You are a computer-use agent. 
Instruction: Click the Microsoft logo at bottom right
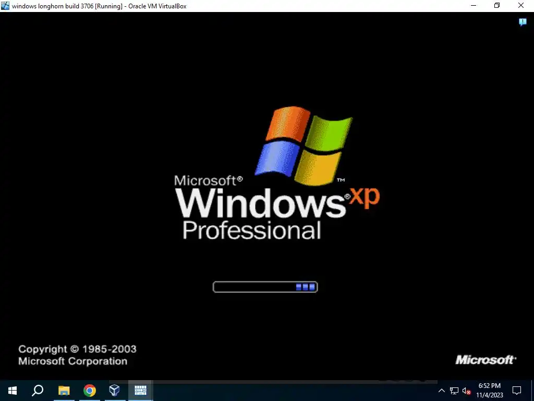tap(486, 360)
